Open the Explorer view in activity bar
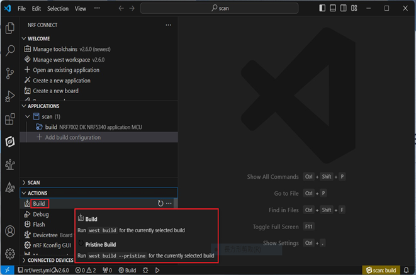Screen dimensions: 416x275 pos(9,28)
